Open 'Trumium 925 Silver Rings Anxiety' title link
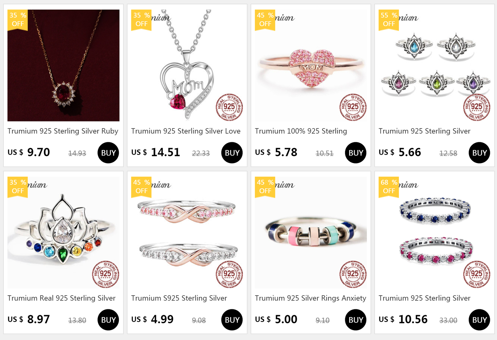The image size is (497, 340). point(311,298)
